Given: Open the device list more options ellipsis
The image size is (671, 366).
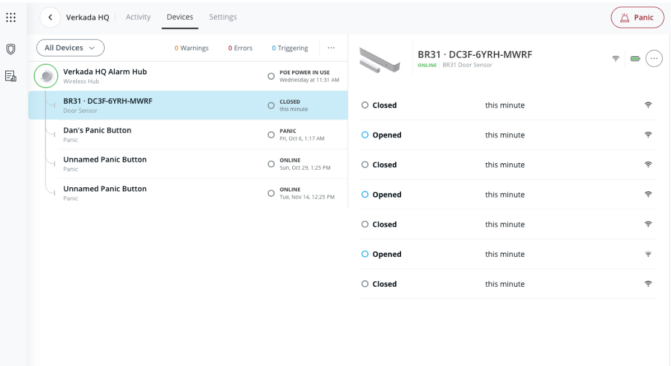Looking at the screenshot, I should click(x=331, y=48).
